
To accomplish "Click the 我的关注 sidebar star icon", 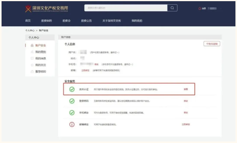I will (x=32, y=65).
